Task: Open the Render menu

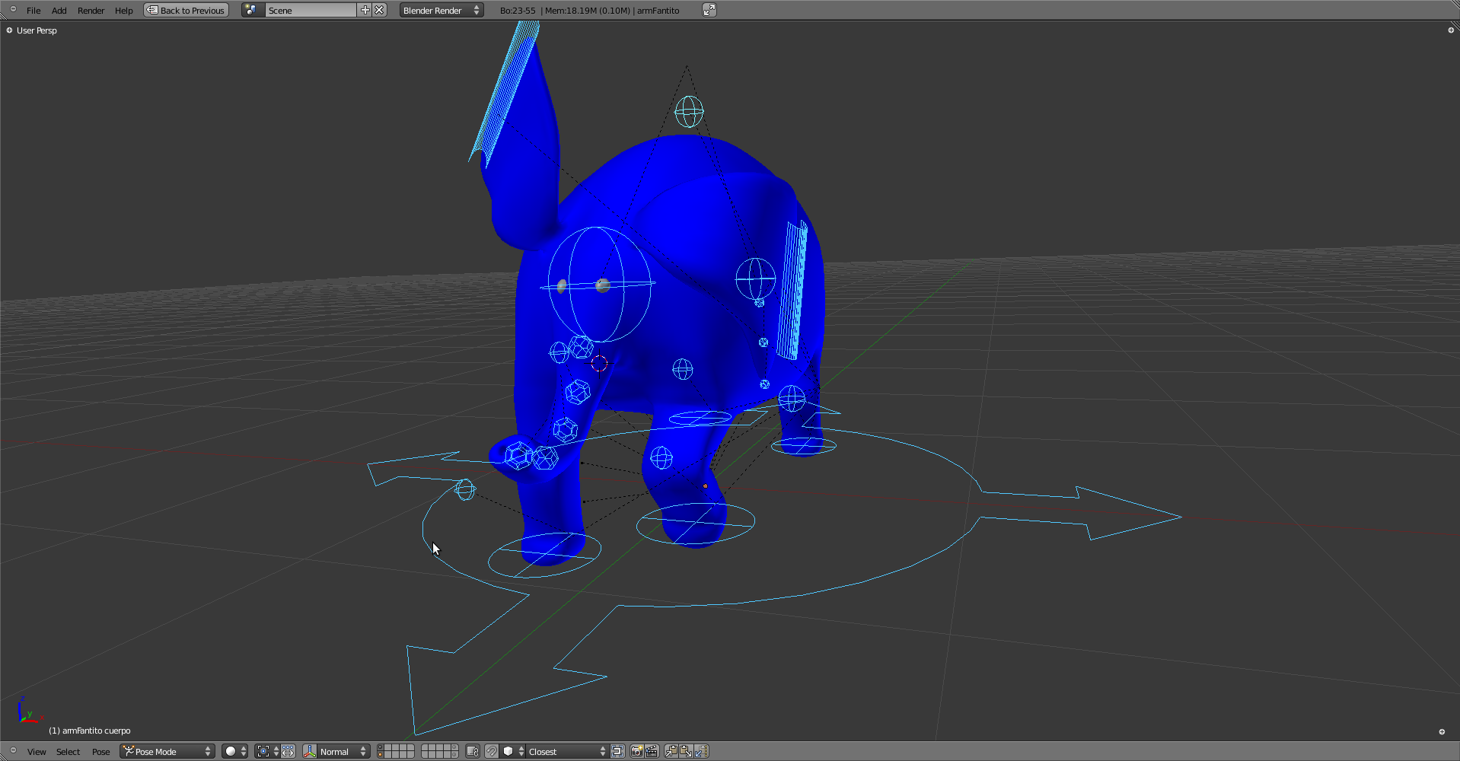Action: [x=91, y=11]
